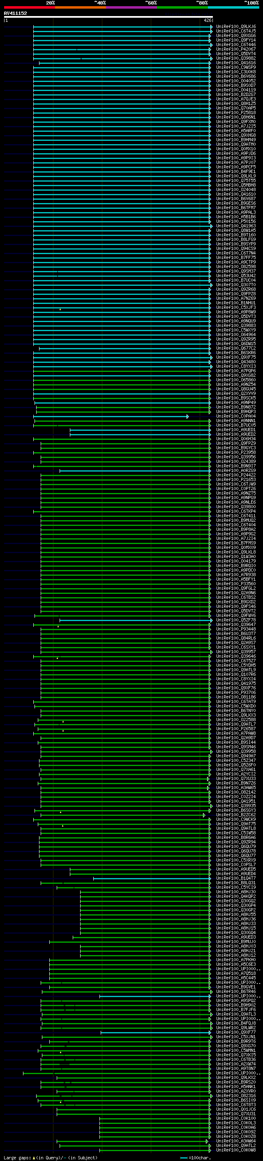Click the =100char. scale legend

[195, 1157]
